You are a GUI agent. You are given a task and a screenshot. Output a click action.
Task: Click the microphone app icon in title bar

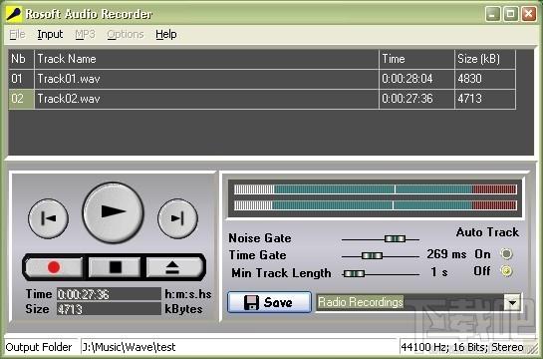click(14, 14)
